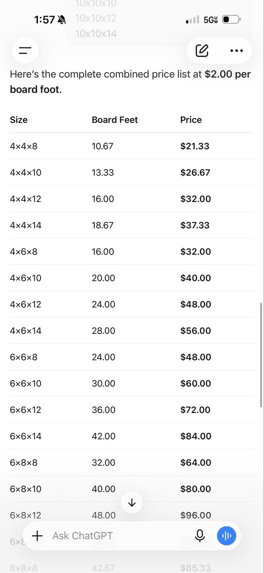Open the three-dot more options menu

point(236,50)
